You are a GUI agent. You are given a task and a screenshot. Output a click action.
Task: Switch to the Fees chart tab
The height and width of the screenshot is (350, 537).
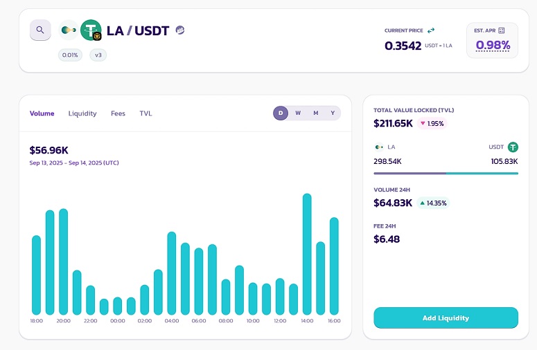point(118,113)
